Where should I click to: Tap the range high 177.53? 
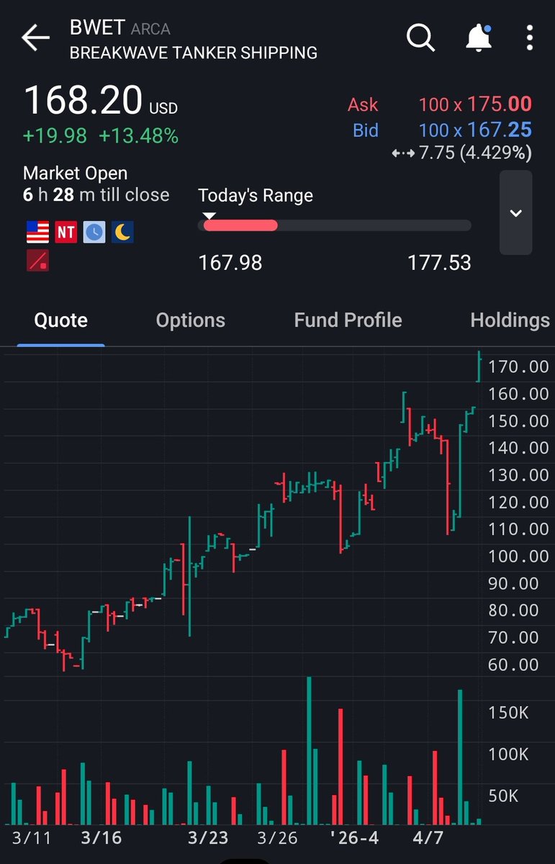(x=439, y=263)
